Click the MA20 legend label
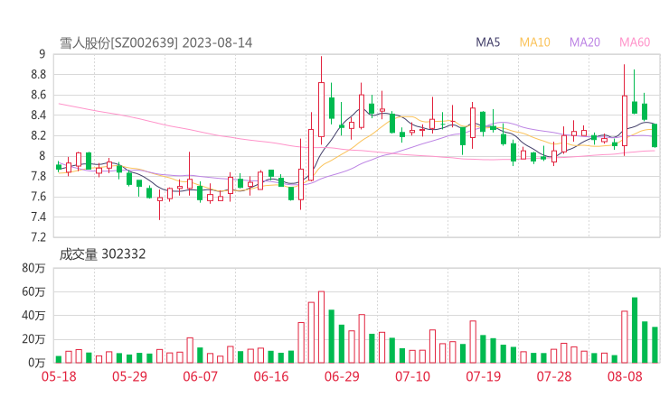The width and height of the screenshot is (669, 397). [x=585, y=42]
